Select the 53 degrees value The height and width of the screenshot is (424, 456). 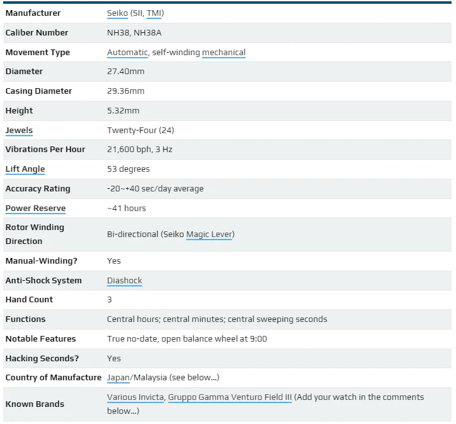coord(128,169)
